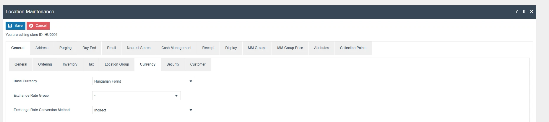Open the Collection Points tab
The image size is (549, 122).
tap(353, 48)
